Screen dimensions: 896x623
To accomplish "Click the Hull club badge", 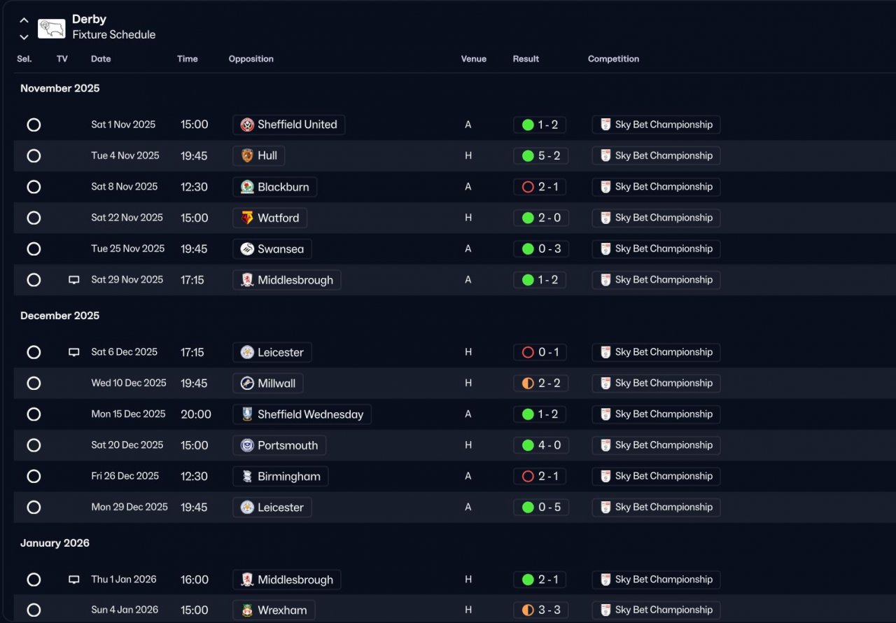I will (247, 156).
